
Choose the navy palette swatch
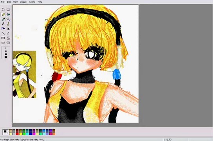click(x=31, y=130)
